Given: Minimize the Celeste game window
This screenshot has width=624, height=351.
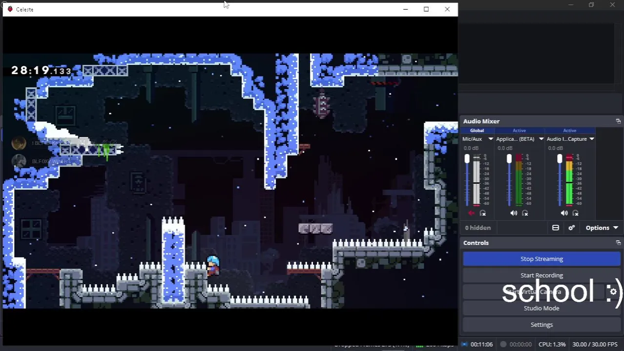Looking at the screenshot, I should pyautogui.click(x=405, y=9).
